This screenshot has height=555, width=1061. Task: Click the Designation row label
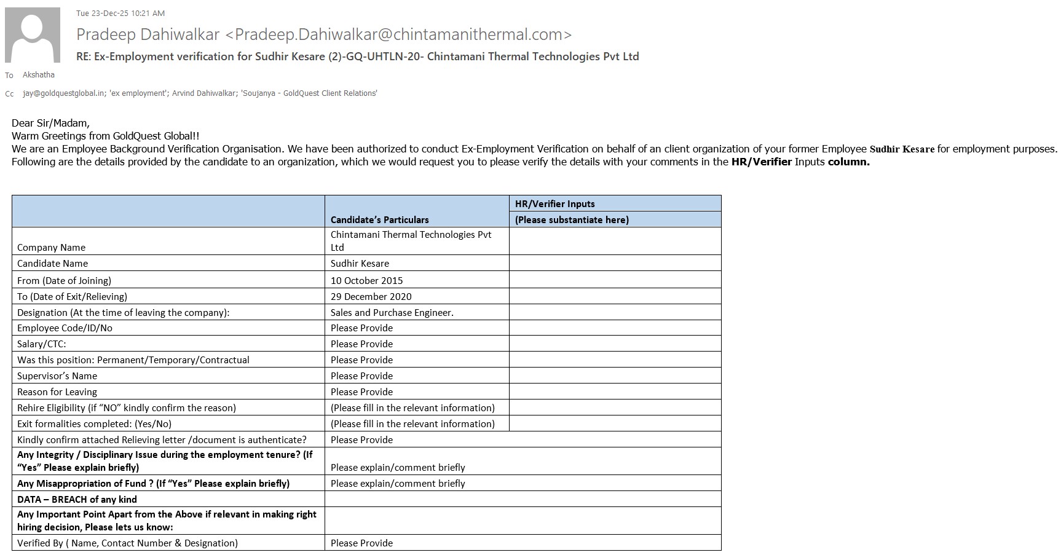123,312
